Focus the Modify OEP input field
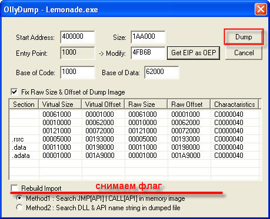Image resolution: width=270 pixels, height=219 pixels. (x=148, y=53)
